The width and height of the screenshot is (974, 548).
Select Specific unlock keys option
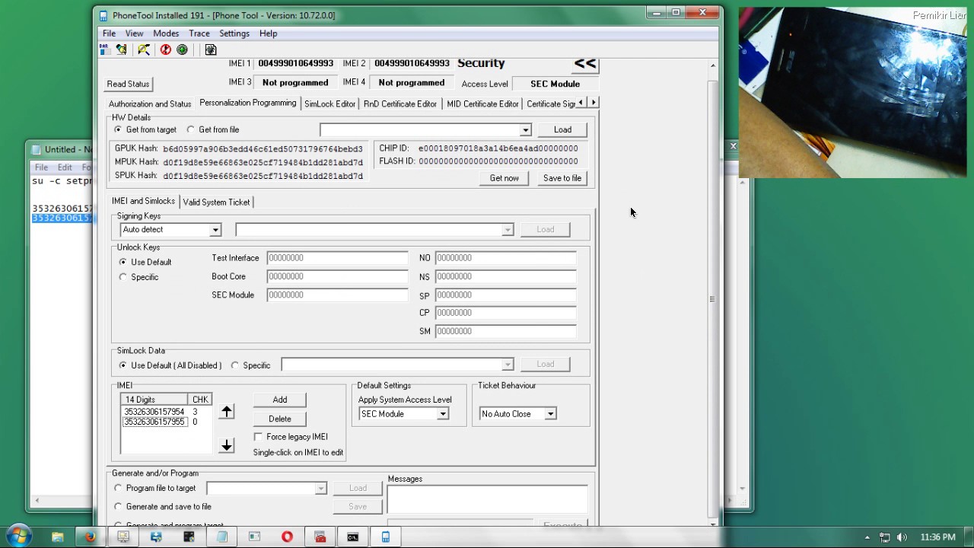[x=138, y=277]
